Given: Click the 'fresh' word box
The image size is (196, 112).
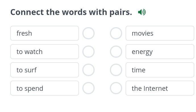Looking at the screenshot, I should [x=45, y=33].
